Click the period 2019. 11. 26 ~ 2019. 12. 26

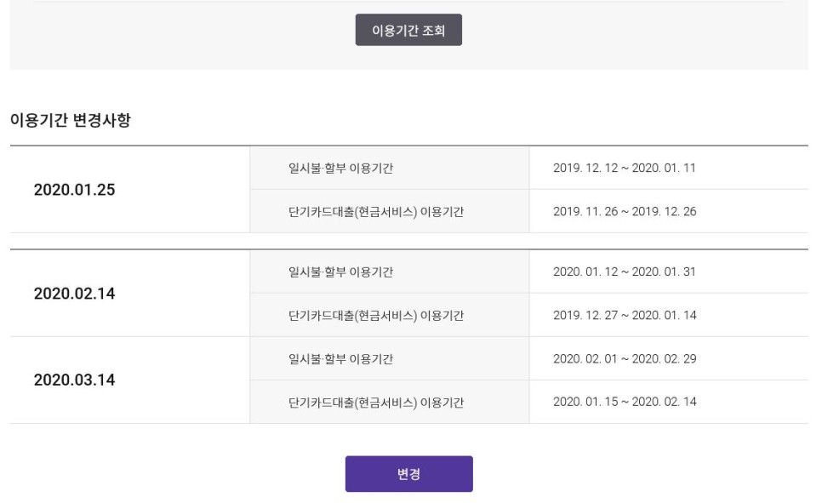point(625,211)
